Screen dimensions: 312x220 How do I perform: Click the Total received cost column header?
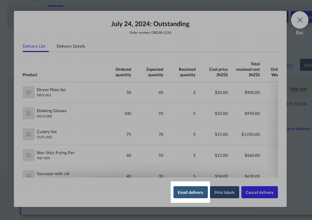248,69
